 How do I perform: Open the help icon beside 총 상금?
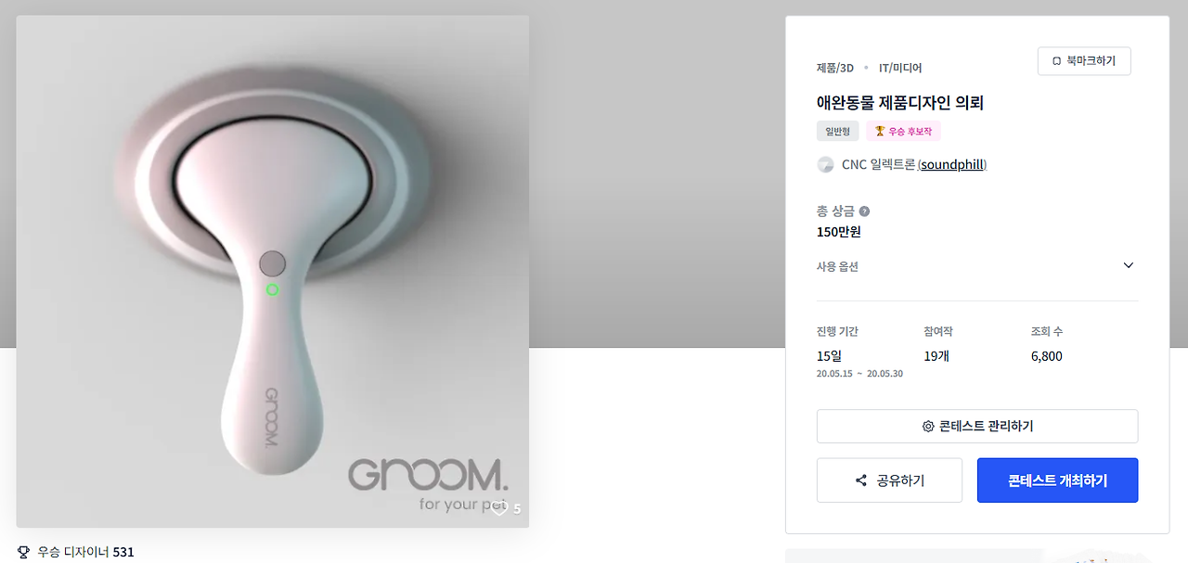[x=864, y=211]
